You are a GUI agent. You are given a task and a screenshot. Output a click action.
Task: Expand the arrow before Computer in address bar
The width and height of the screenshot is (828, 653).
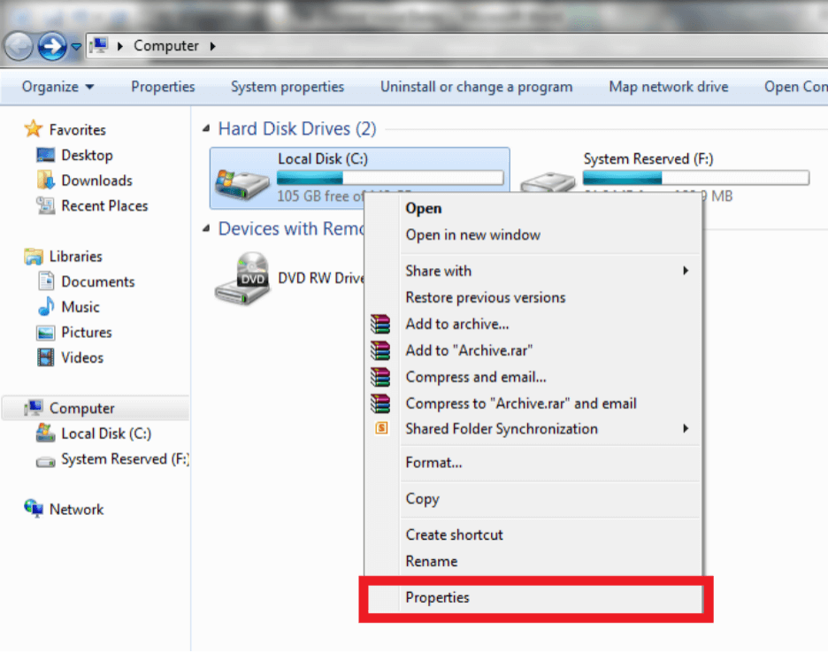120,46
